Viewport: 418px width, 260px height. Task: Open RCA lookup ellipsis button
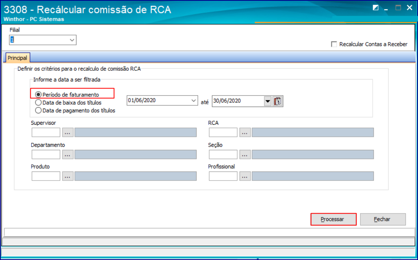tap(245, 132)
